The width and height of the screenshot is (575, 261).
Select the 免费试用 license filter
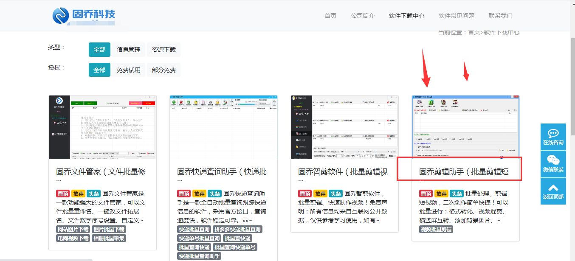(x=128, y=70)
